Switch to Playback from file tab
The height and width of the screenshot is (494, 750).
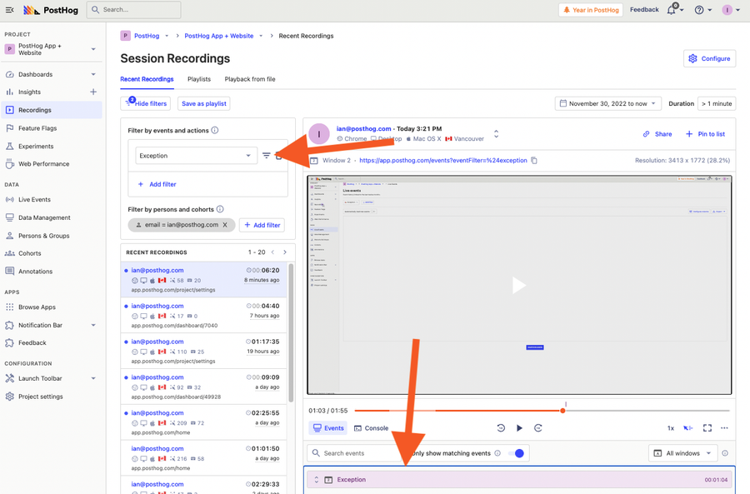pos(250,79)
